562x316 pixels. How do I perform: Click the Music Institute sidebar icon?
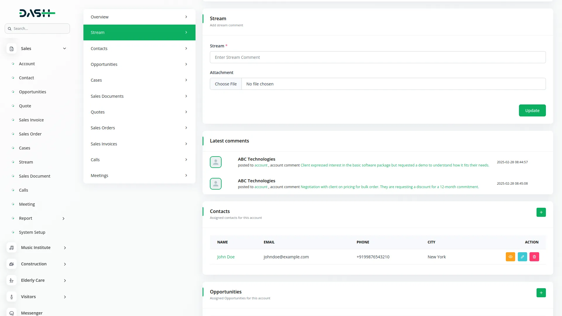pyautogui.click(x=11, y=248)
